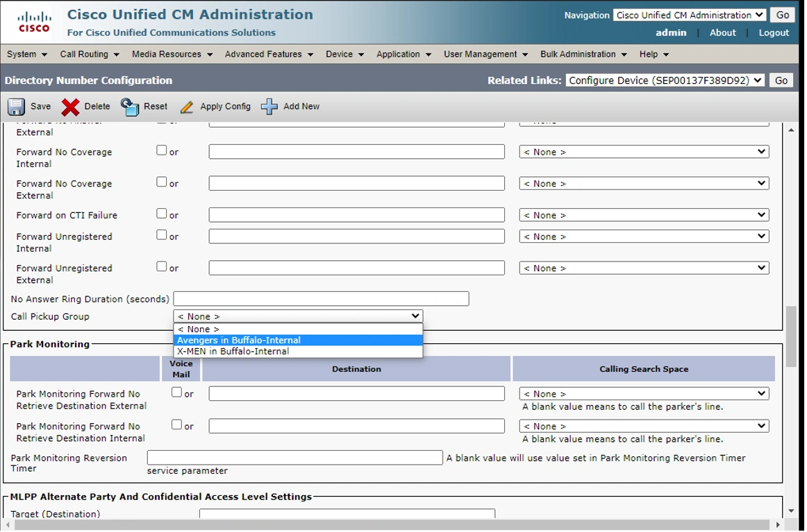Click the Add New label
Image resolution: width=807 pixels, height=532 pixels.
pyautogui.click(x=301, y=106)
